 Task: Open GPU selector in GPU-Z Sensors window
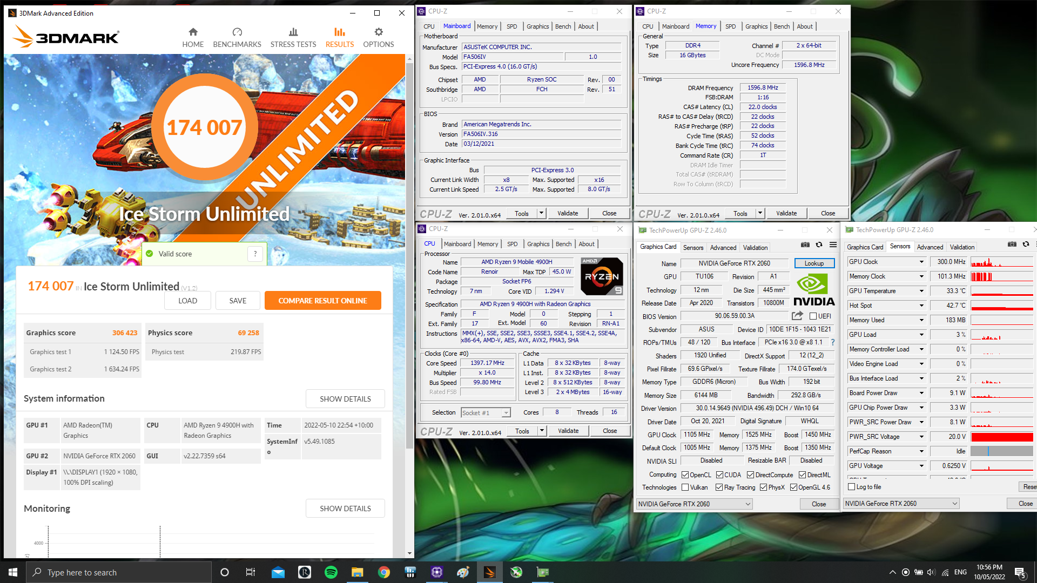(x=901, y=504)
